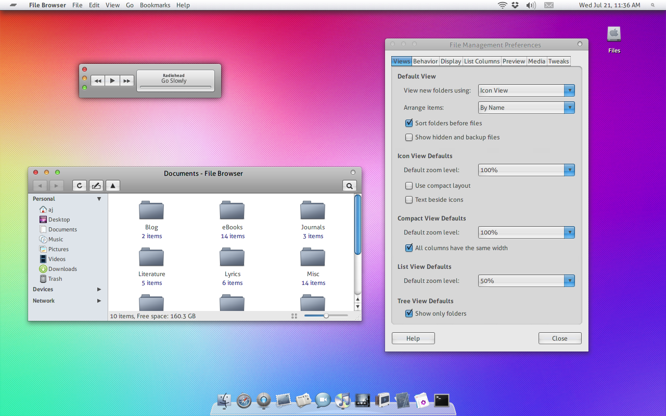This screenshot has width=666, height=416.
Task: Click Close button in Preferences dialog
Action: pos(560,339)
